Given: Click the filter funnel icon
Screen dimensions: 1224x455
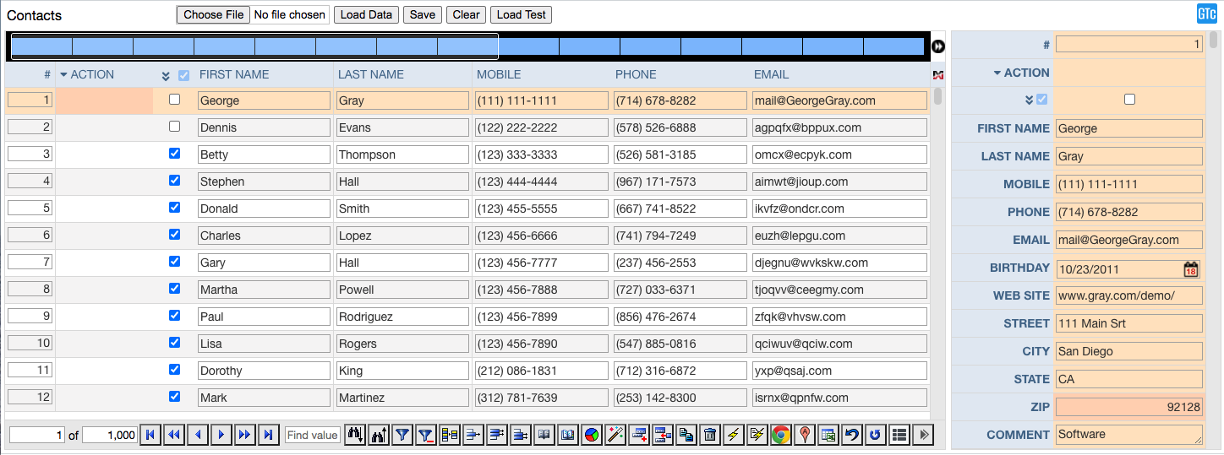Looking at the screenshot, I should (x=402, y=435).
